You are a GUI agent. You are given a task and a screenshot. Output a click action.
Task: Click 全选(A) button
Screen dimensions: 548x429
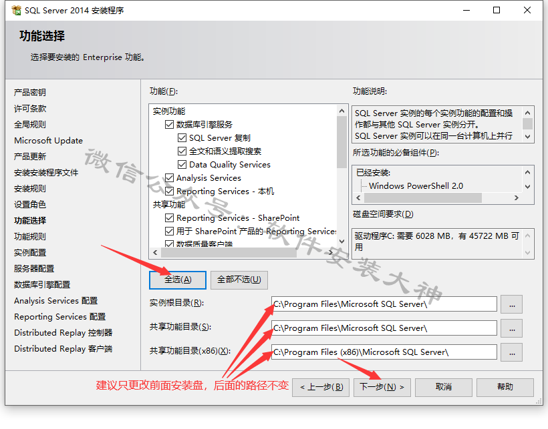click(x=178, y=280)
